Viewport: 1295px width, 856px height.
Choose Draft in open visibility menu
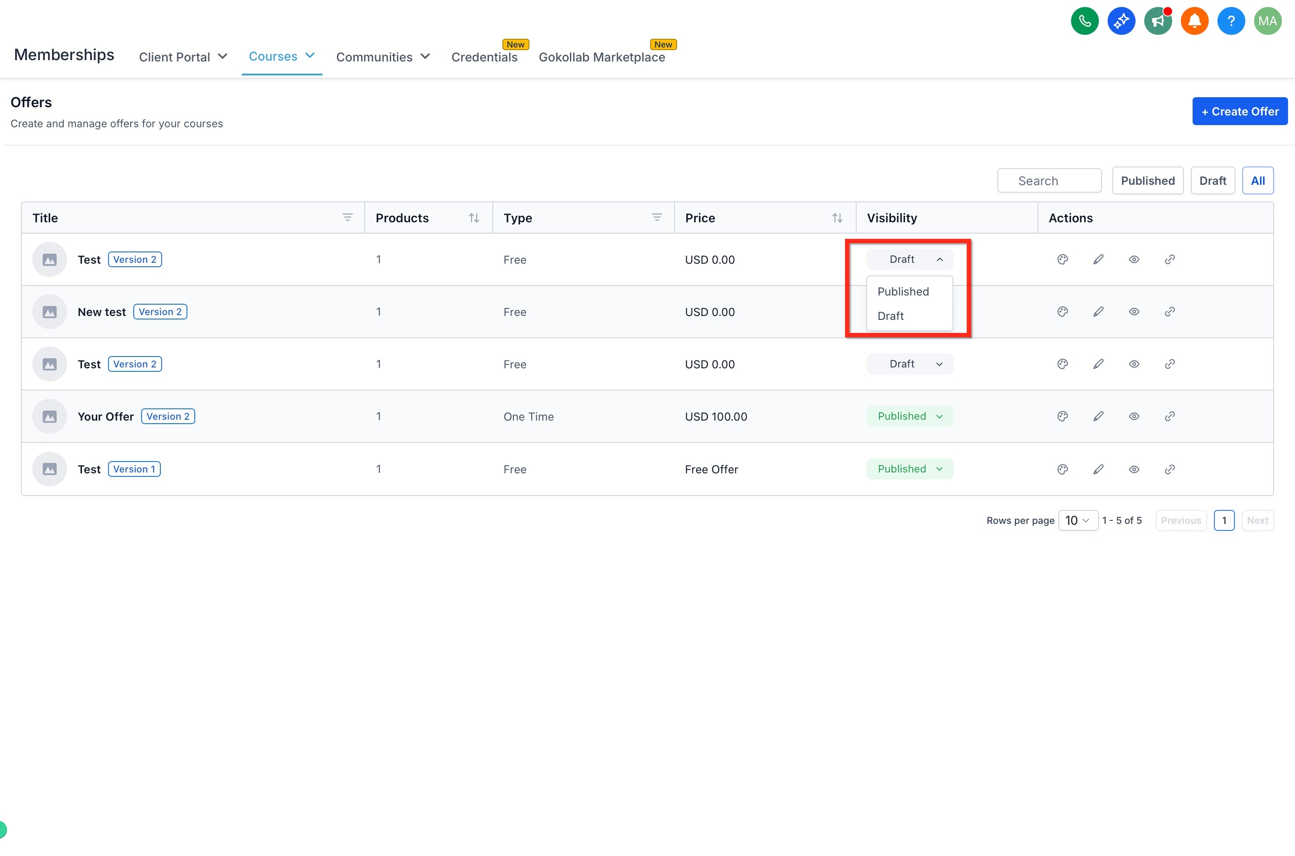pos(909,316)
